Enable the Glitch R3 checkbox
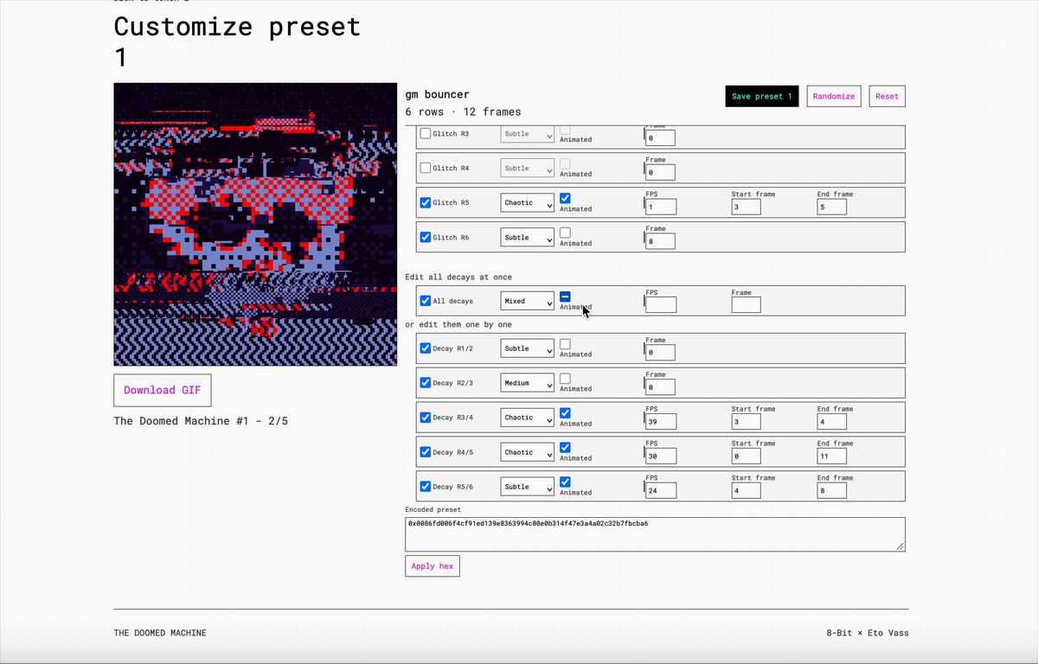 (426, 133)
